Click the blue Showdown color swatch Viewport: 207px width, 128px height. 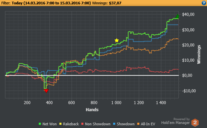[114, 124]
